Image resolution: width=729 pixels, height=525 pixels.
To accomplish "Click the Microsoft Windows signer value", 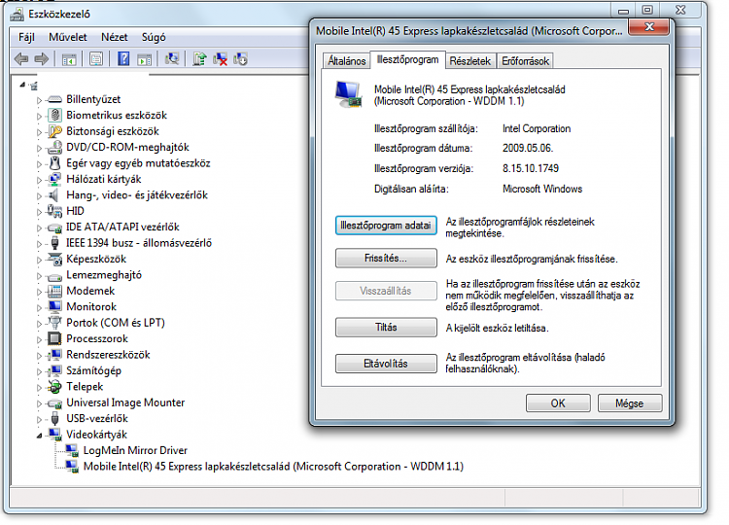I will point(542,189).
